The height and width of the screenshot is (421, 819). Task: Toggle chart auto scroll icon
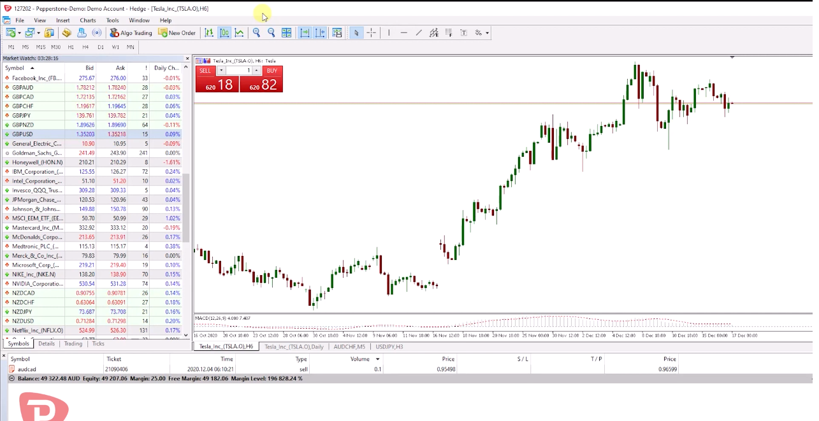305,32
